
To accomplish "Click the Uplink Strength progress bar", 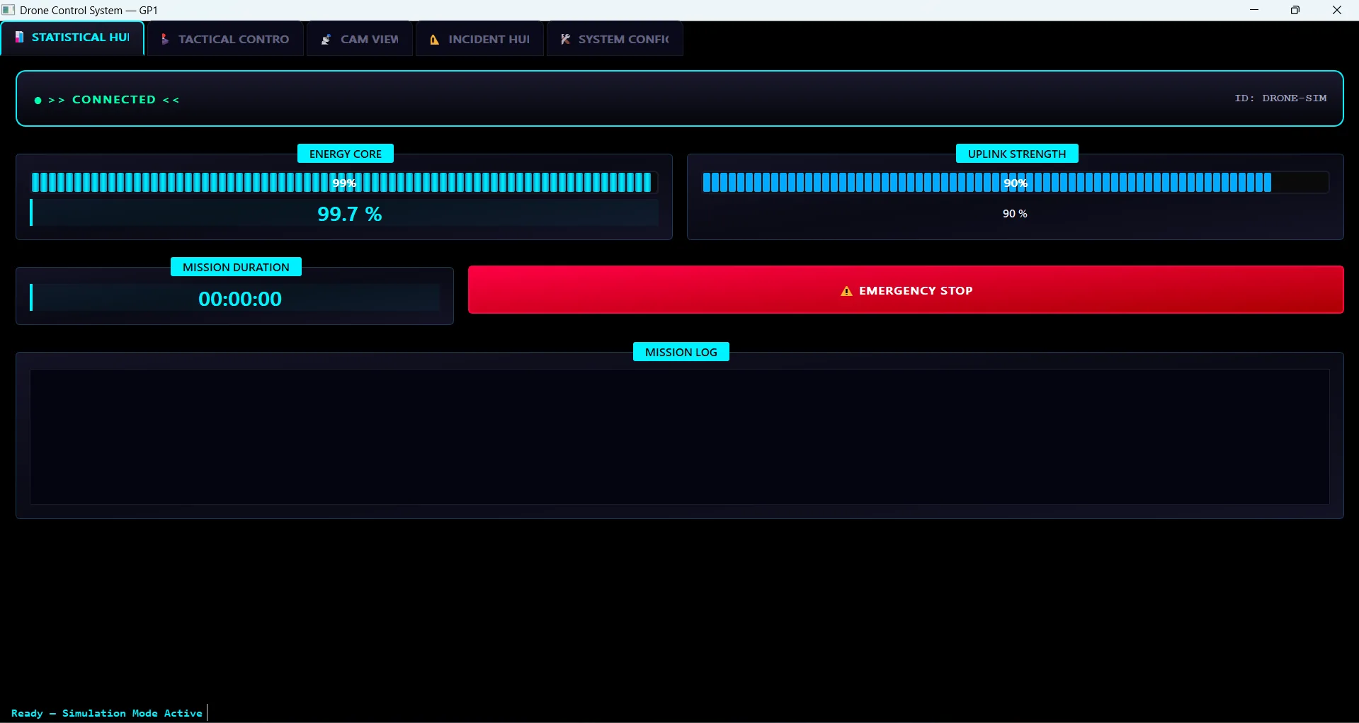I will 1015,183.
